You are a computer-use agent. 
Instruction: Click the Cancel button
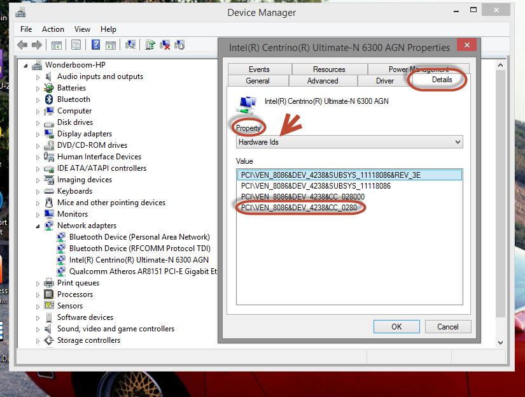[x=447, y=327]
